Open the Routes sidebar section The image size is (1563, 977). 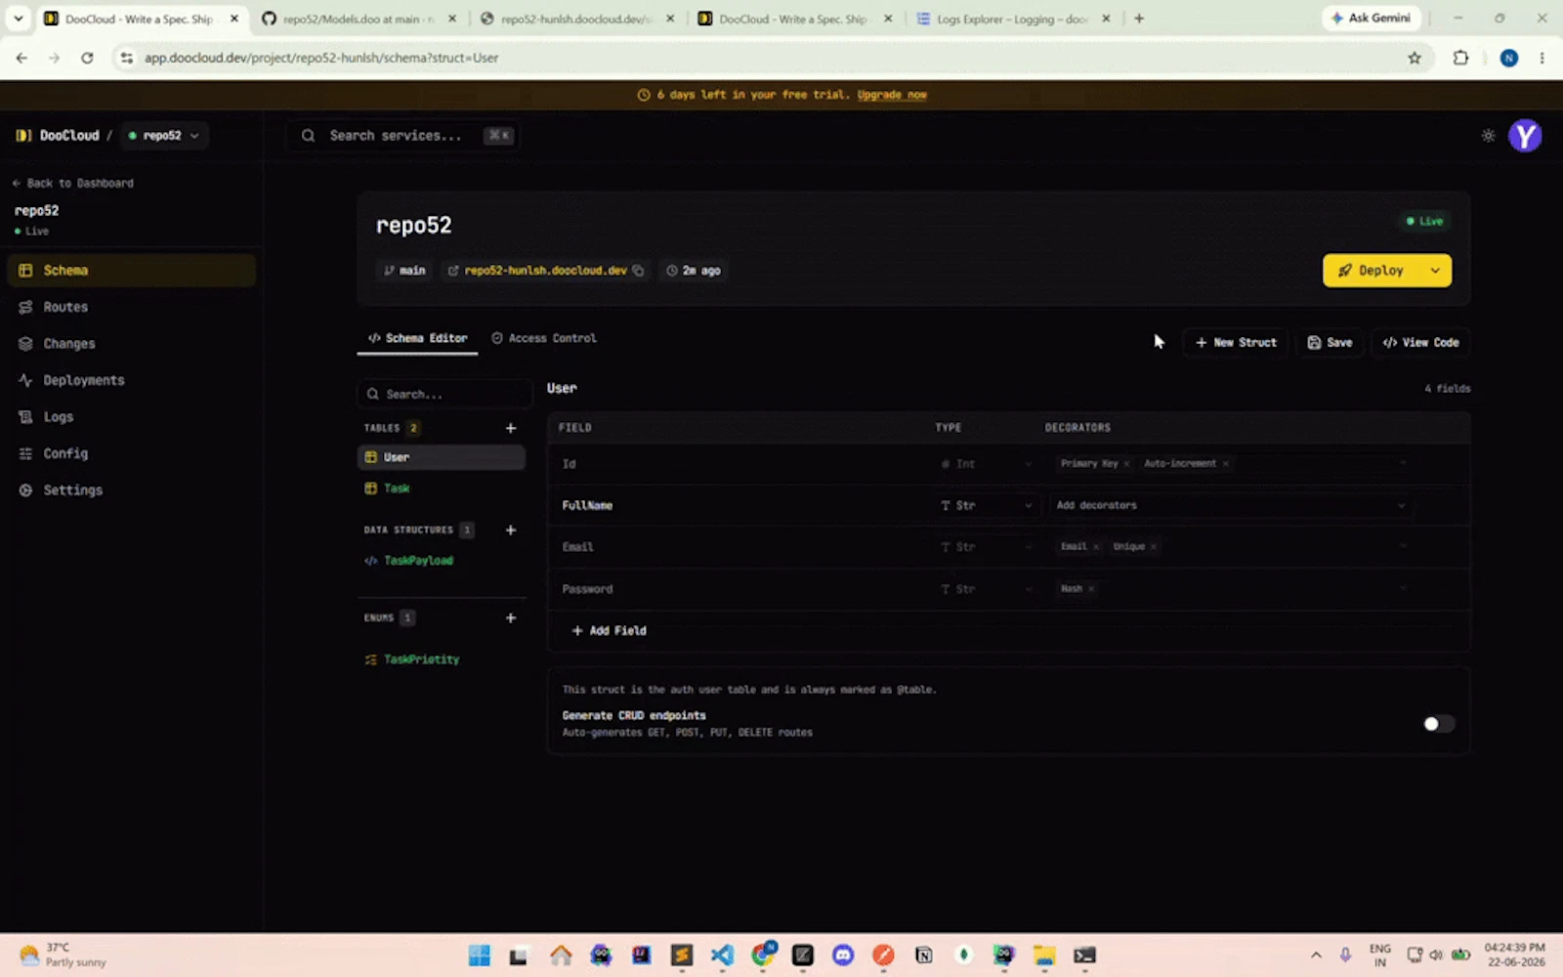coord(131,307)
